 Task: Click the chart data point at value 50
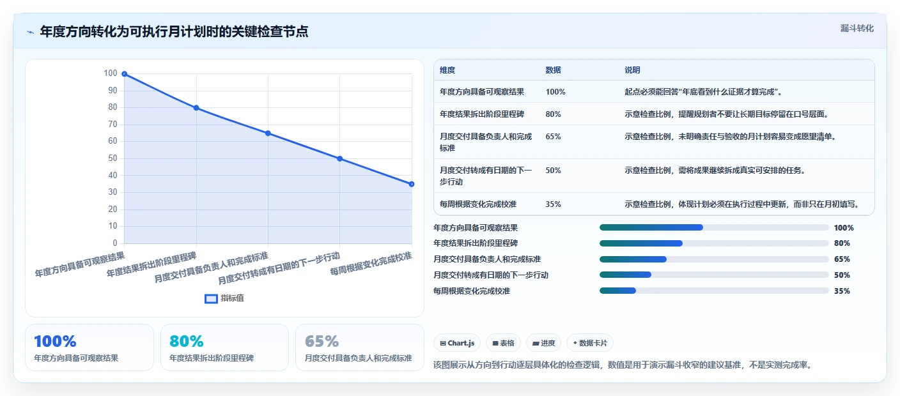pyautogui.click(x=339, y=158)
